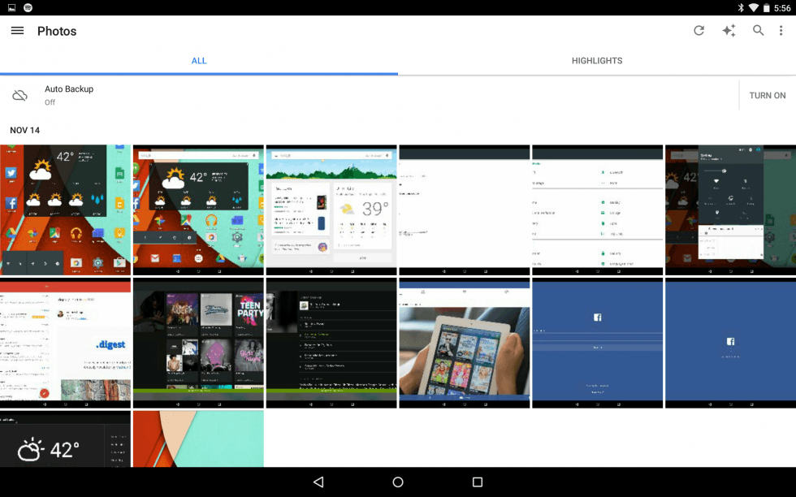This screenshot has width=796, height=497.
Task: Open the weather widget homescreen screenshot
Action: click(x=65, y=210)
